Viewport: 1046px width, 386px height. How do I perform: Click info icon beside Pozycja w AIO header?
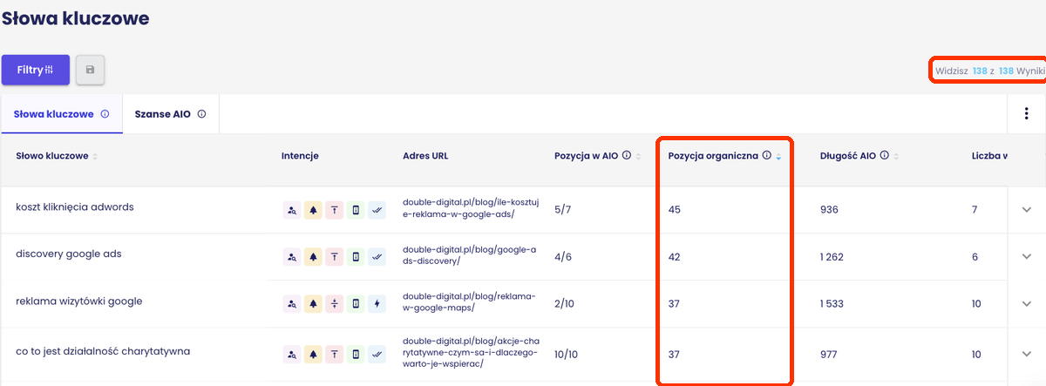pyautogui.click(x=627, y=156)
